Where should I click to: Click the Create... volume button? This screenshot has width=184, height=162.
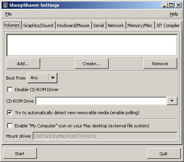92,64
